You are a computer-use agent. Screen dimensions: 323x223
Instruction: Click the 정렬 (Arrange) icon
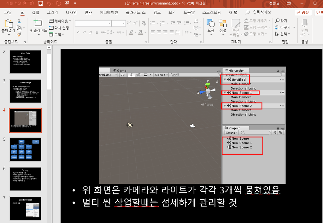coord(223,26)
